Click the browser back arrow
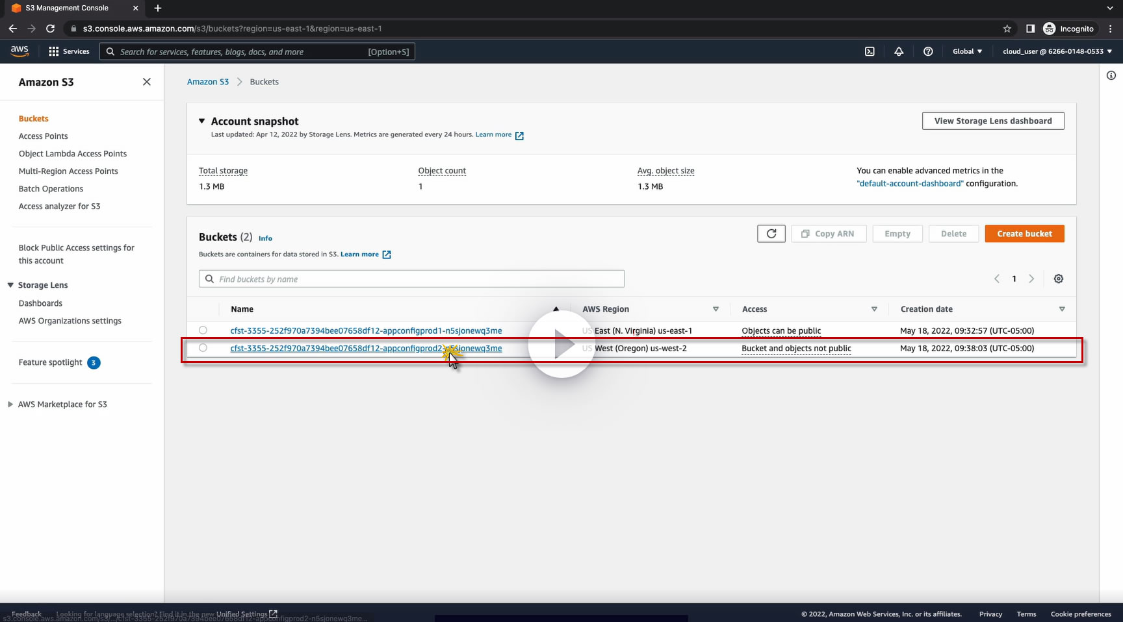Screen dimensions: 1123x622 (13, 29)
